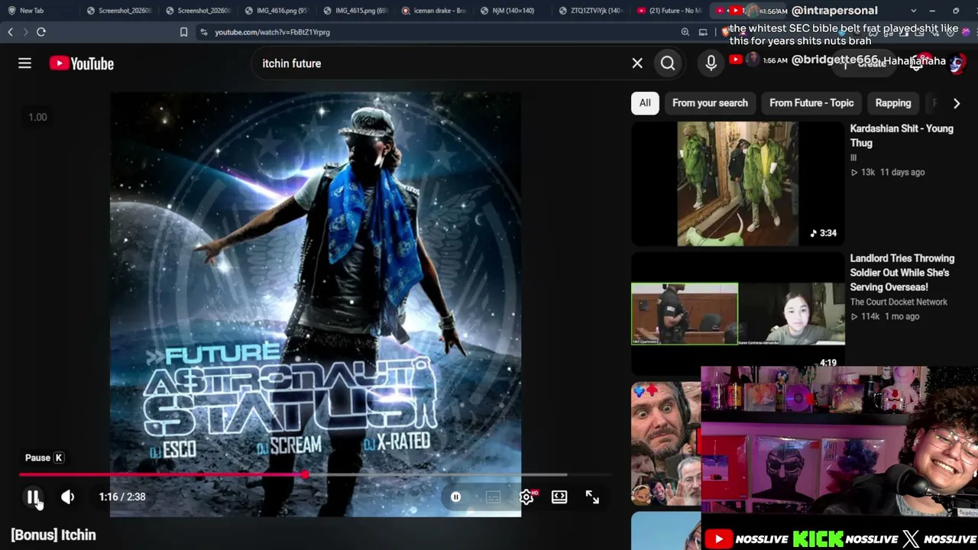978x550 pixels.
Task: Go to YouTube home via the logo
Action: (x=82, y=63)
